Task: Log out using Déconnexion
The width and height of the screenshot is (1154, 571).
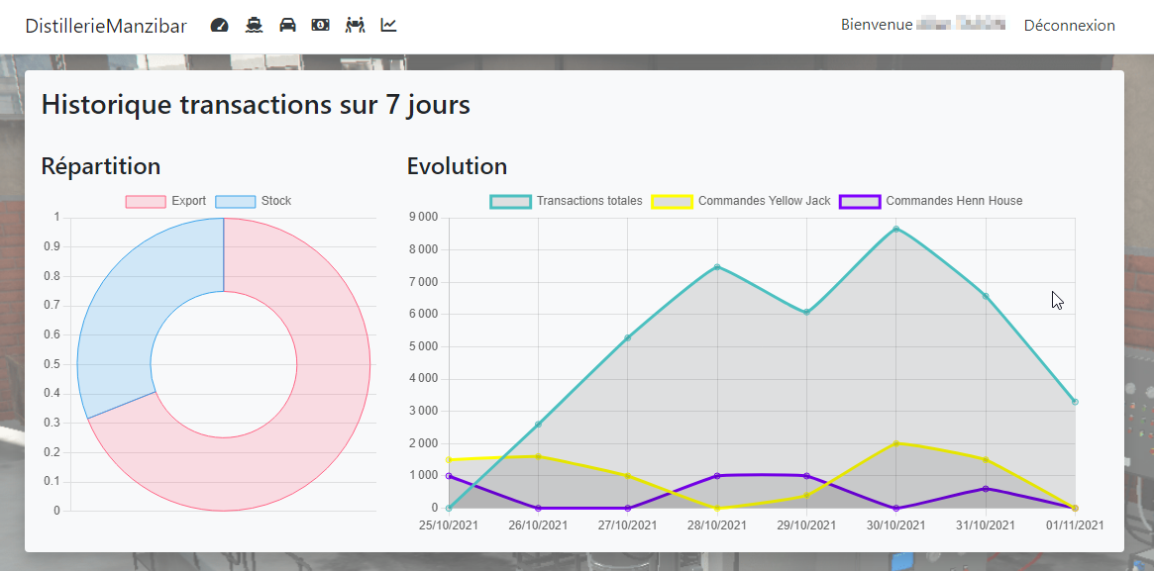Action: (x=1069, y=26)
